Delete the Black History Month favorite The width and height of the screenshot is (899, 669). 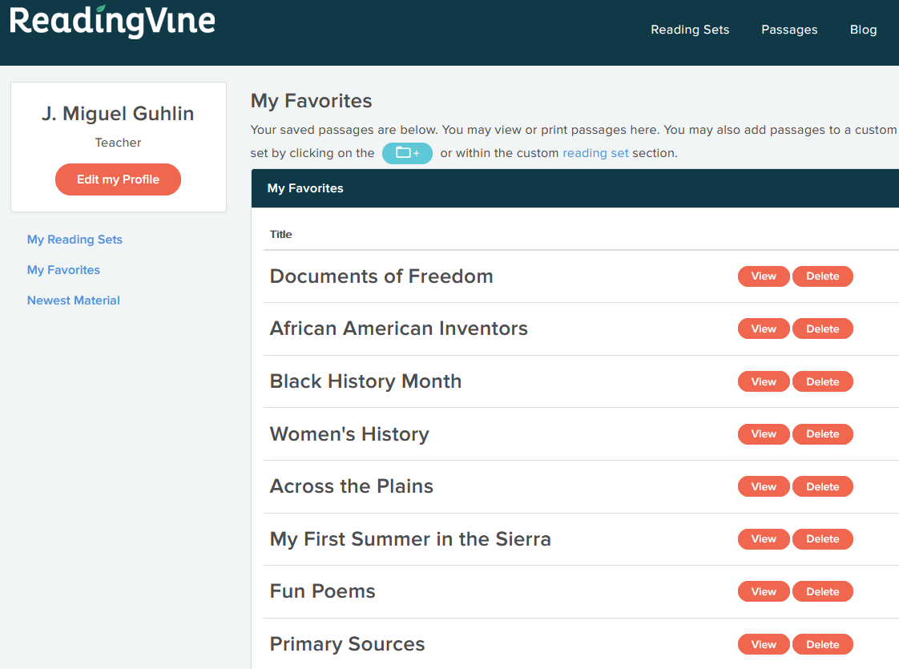822,381
